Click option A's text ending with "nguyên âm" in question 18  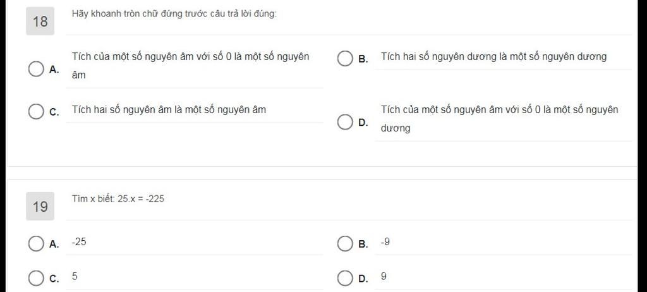click(190, 66)
